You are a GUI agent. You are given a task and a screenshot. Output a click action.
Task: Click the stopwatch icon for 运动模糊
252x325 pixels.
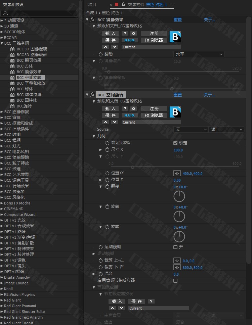click(100, 247)
